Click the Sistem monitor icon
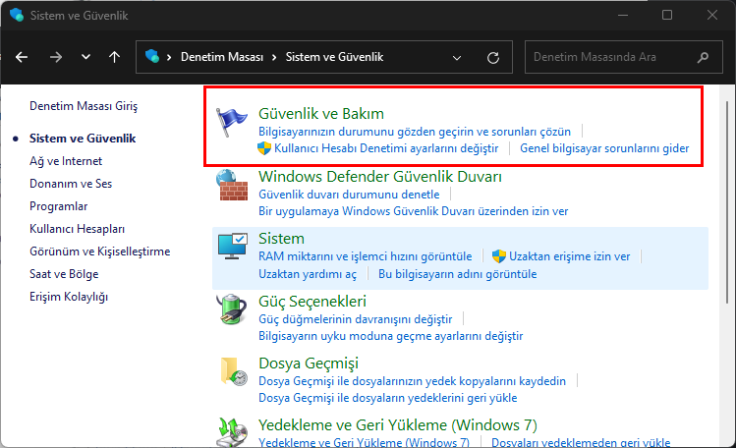 tap(232, 248)
